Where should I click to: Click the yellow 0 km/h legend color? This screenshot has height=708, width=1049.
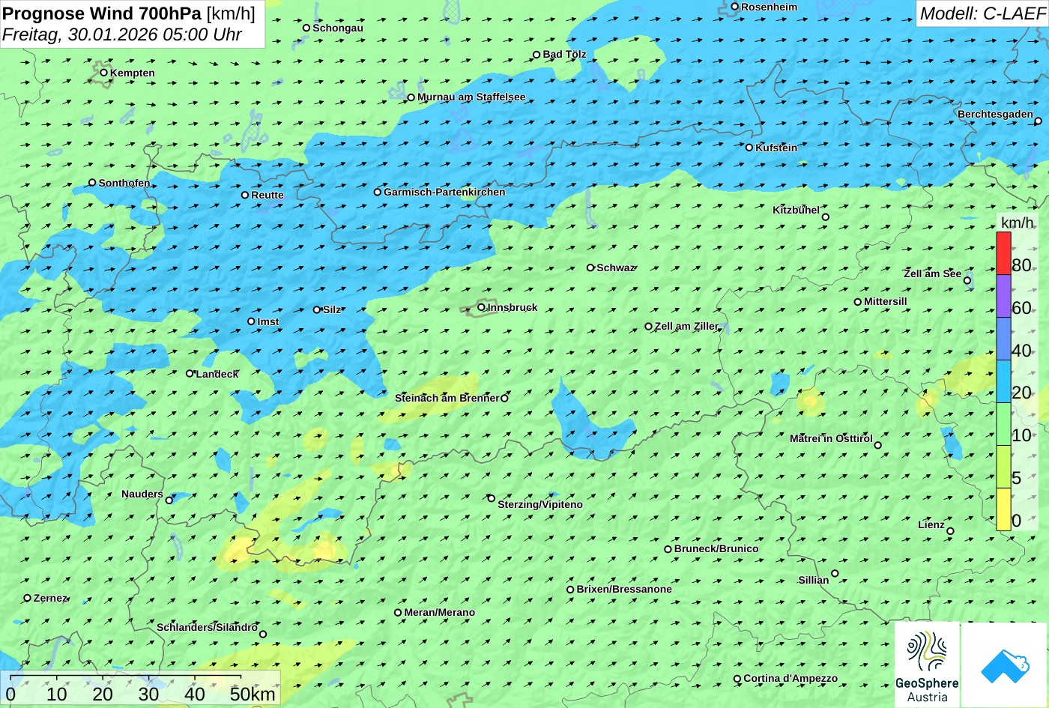tap(1003, 509)
